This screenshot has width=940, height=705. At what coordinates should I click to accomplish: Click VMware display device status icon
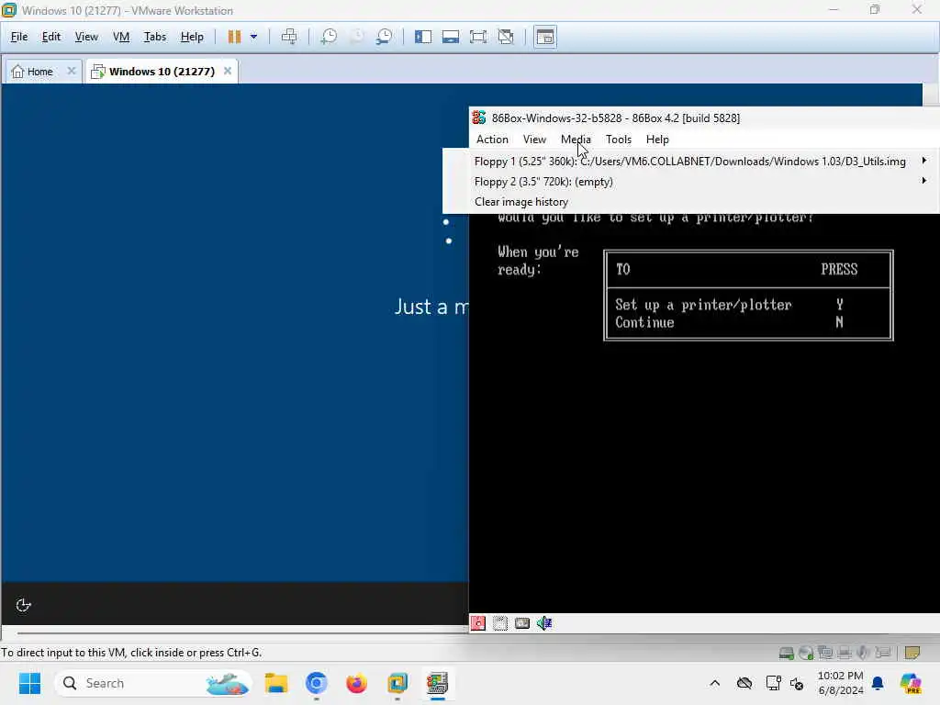tap(883, 653)
